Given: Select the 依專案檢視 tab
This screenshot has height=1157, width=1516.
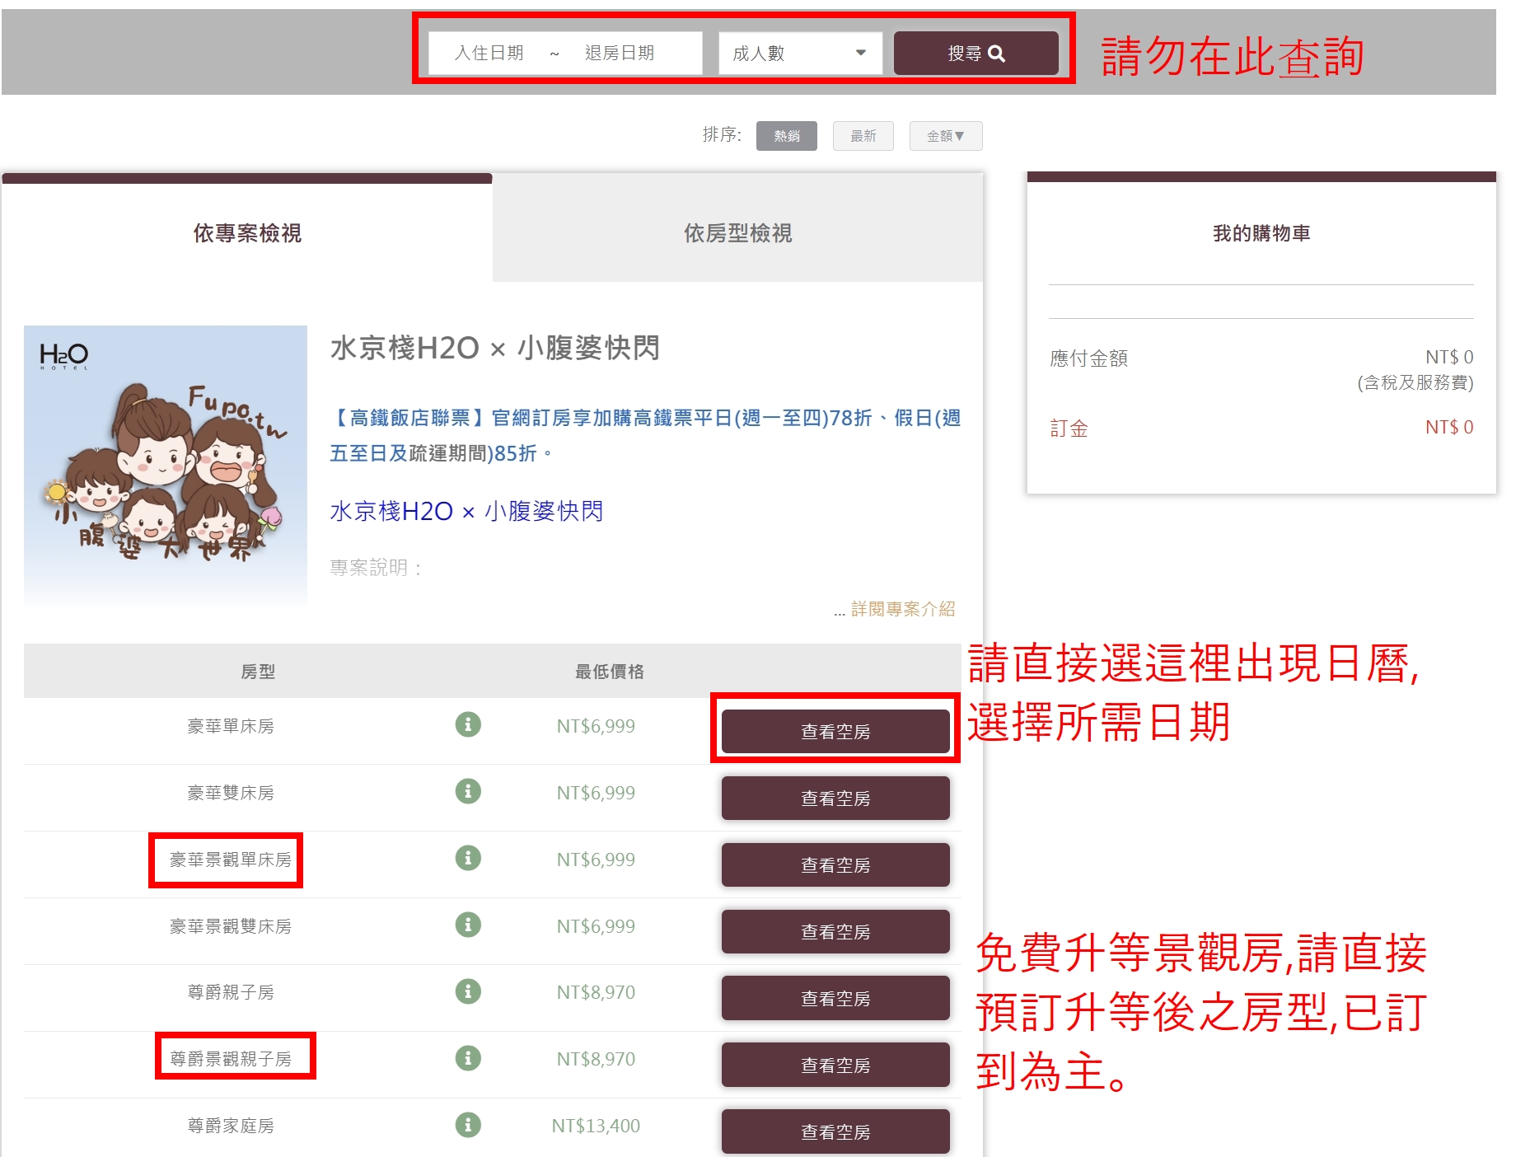Looking at the screenshot, I should coord(247,233).
